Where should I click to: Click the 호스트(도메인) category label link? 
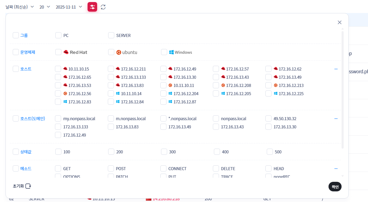click(x=33, y=118)
